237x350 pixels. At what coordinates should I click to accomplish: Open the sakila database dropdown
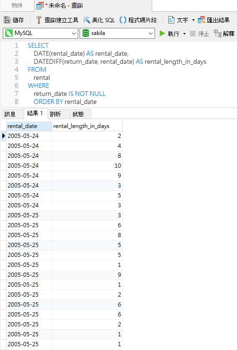[x=151, y=33]
